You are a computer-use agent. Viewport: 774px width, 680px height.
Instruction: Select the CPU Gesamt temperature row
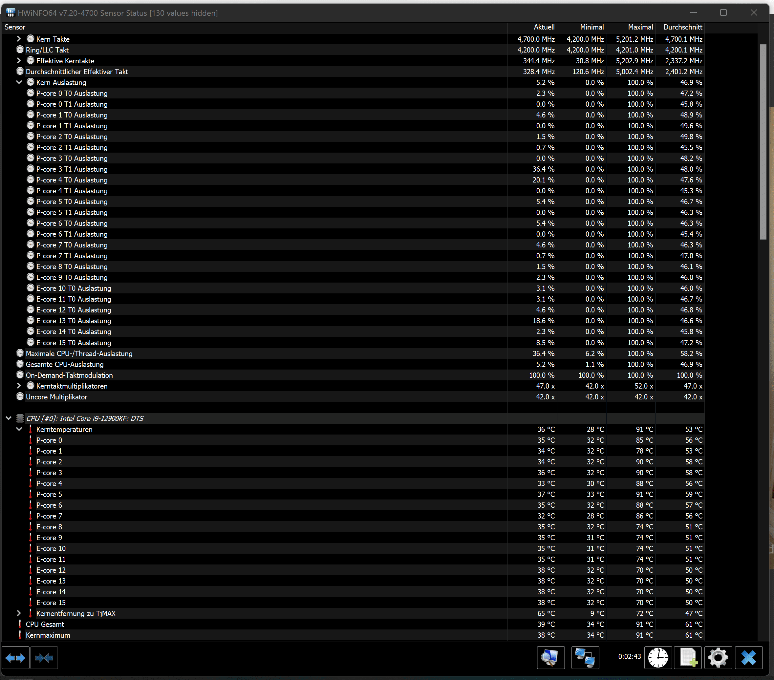pos(45,624)
